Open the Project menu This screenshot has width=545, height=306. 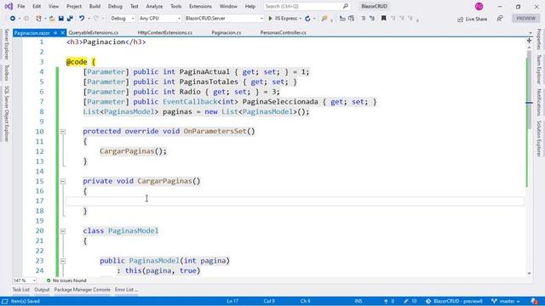tap(74, 6)
